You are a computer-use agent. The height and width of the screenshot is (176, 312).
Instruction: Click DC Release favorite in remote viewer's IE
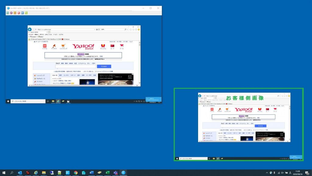66,39
